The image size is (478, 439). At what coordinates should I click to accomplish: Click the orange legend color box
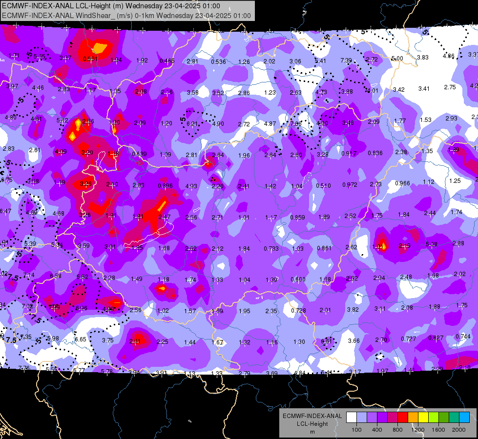pos(413,418)
